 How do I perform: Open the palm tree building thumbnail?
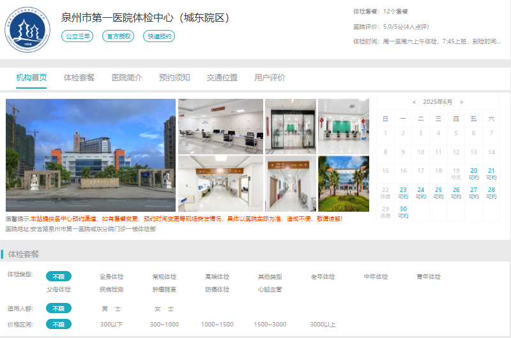(343, 184)
